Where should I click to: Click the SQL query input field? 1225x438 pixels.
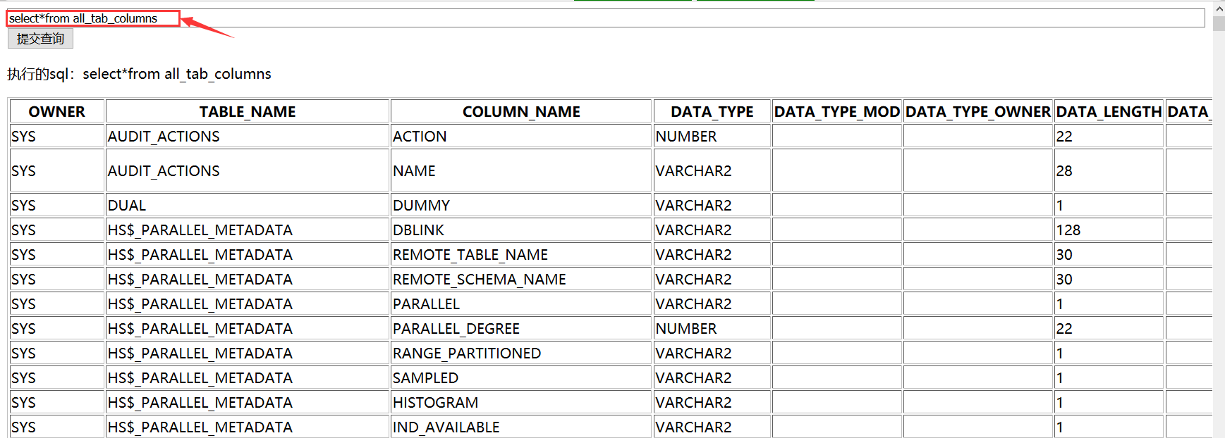coord(605,18)
